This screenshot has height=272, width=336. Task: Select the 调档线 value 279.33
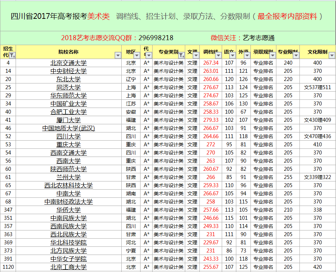(x=211, y=120)
